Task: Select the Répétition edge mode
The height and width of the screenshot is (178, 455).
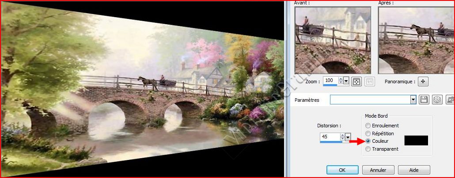Action: point(368,133)
